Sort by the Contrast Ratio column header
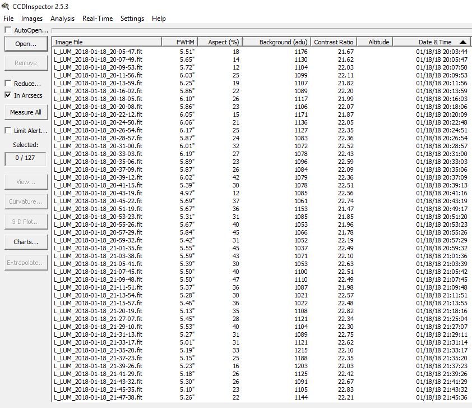 334,42
